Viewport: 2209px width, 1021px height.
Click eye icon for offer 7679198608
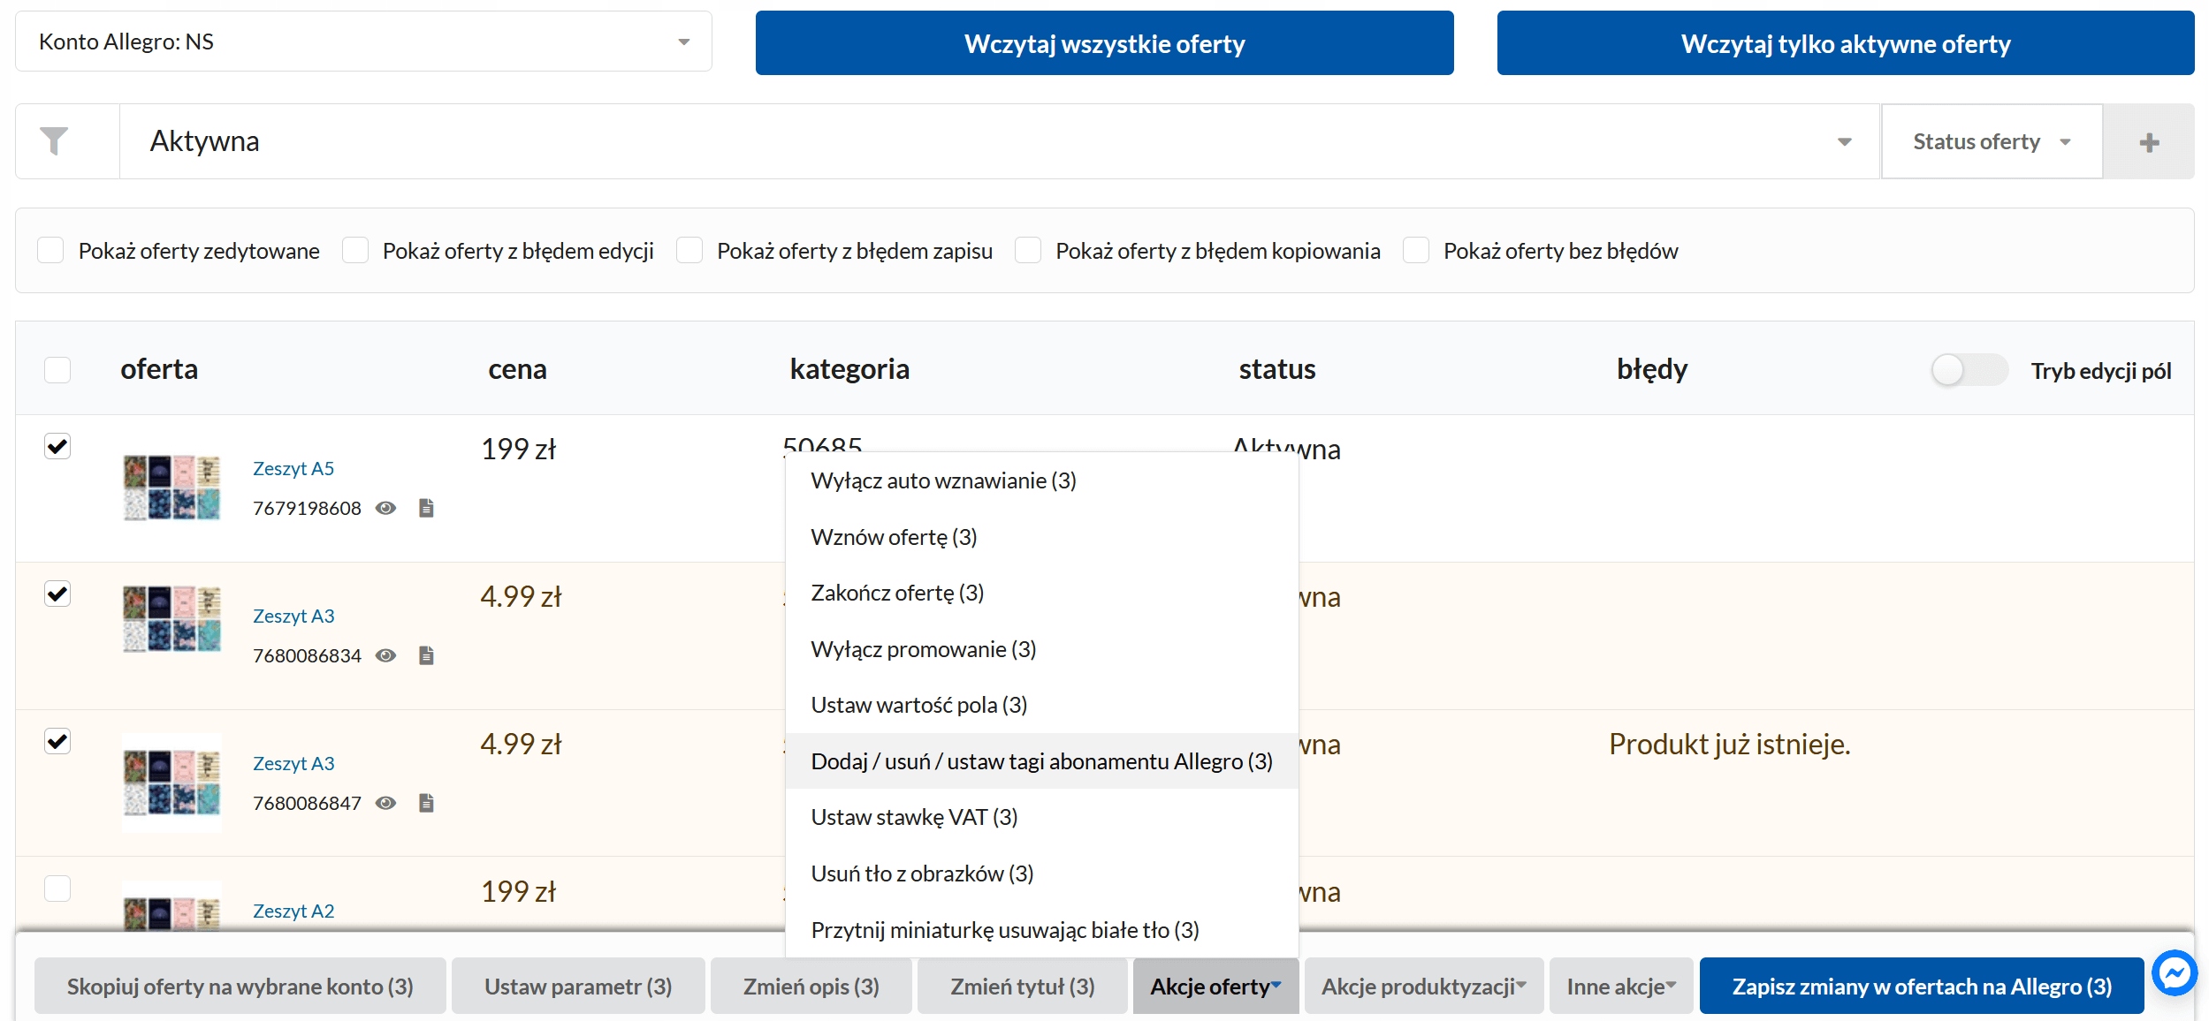pyautogui.click(x=385, y=508)
